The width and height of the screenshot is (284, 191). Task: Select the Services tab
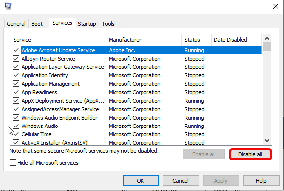coord(62,23)
